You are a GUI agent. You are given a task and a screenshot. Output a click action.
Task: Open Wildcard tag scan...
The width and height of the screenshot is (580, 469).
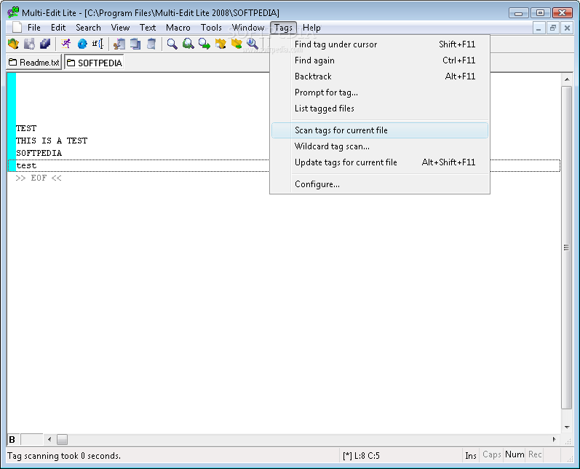tap(380, 146)
